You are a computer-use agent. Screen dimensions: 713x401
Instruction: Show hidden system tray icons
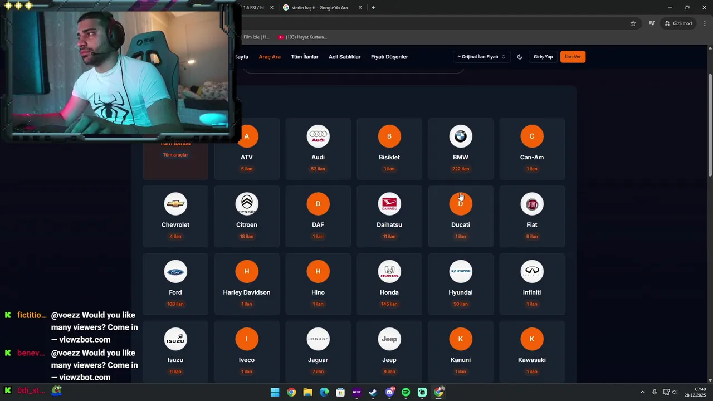(x=642, y=392)
